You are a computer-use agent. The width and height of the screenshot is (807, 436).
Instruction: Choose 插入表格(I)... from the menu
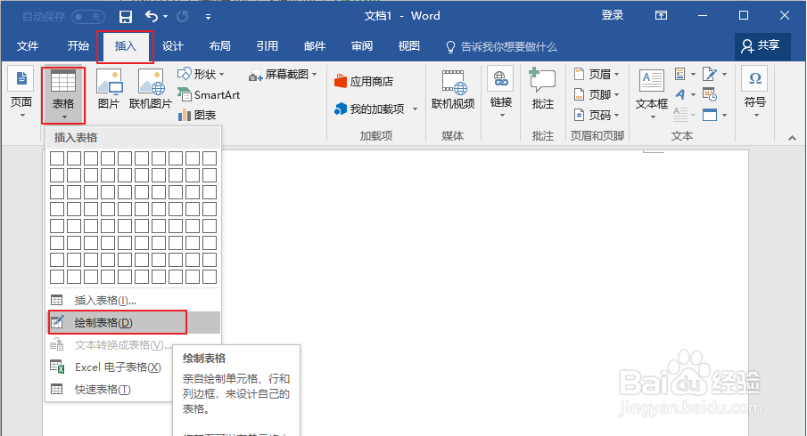[x=134, y=301]
